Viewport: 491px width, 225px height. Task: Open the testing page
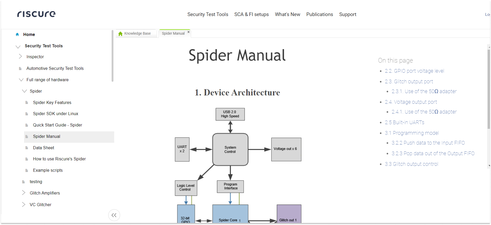[x=36, y=182]
